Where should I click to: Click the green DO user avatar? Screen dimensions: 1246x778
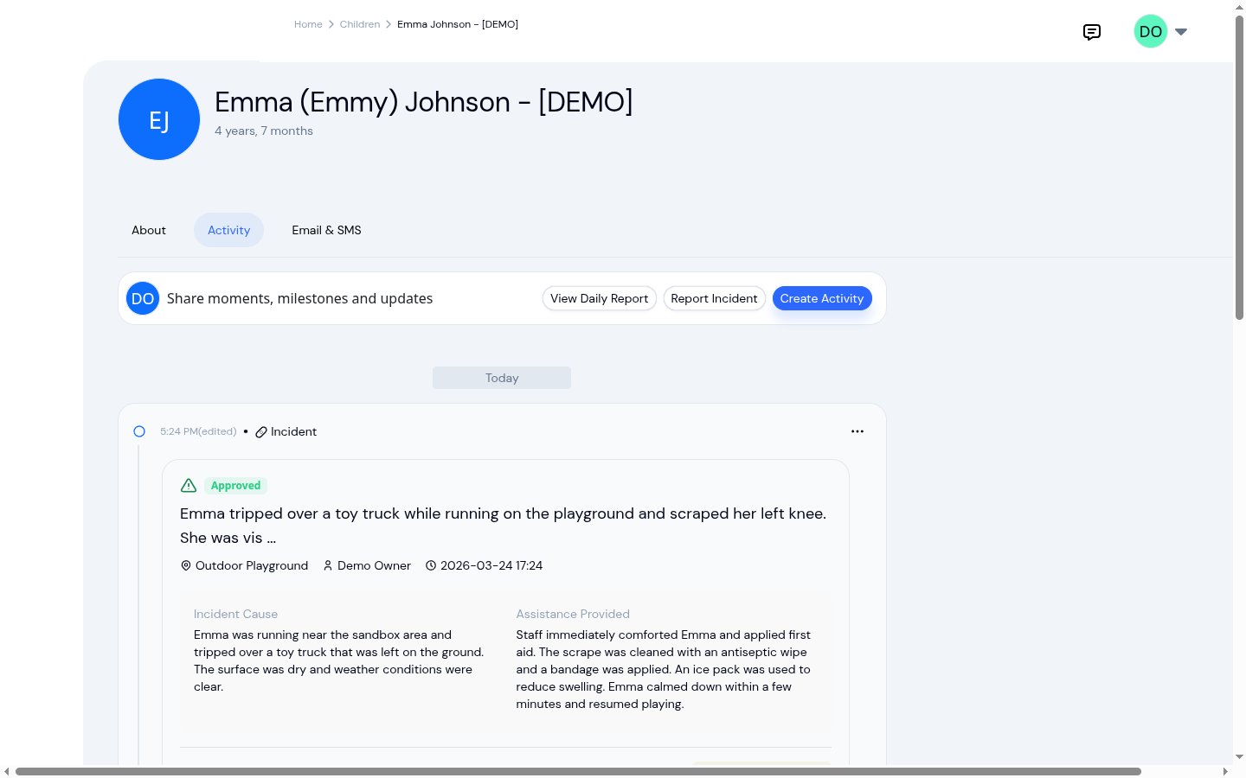(x=1151, y=31)
